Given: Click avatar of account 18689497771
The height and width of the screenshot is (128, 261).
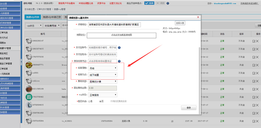Looking at the screenshot, I should [29, 65].
